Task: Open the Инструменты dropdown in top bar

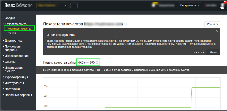Action: tap(190, 5)
